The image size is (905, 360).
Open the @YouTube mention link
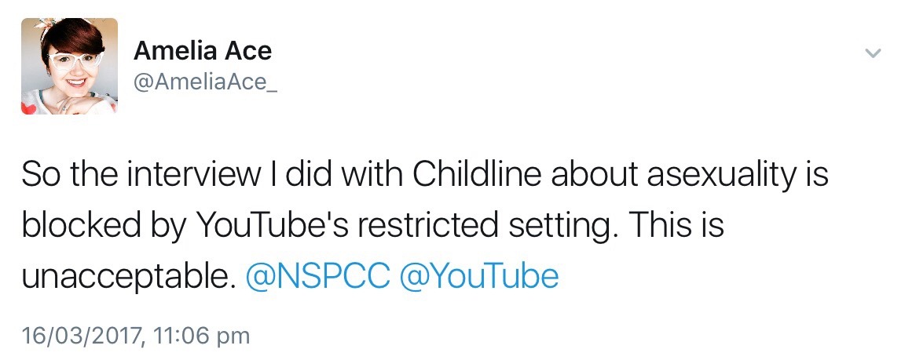pyautogui.click(x=479, y=276)
